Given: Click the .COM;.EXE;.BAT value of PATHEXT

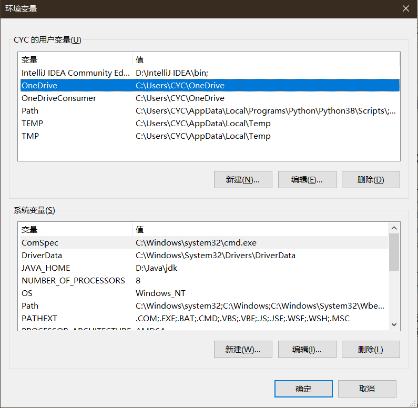Looking at the screenshot, I should [242, 318].
